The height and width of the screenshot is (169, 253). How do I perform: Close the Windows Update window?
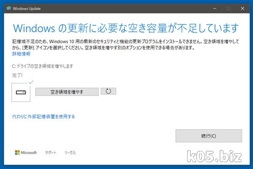coord(242,8)
